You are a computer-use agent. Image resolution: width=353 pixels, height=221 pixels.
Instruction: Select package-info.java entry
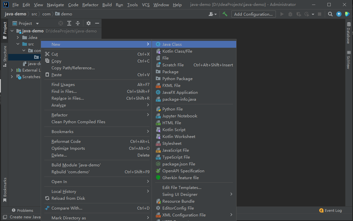point(194,99)
